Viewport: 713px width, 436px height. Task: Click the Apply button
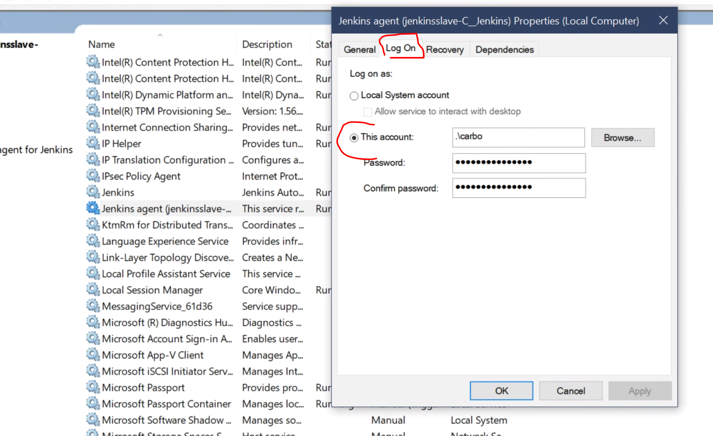tap(640, 391)
